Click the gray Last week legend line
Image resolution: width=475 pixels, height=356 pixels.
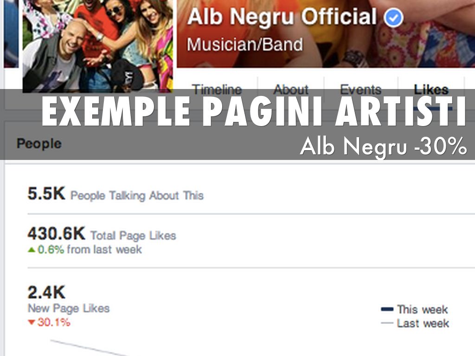[x=387, y=323]
